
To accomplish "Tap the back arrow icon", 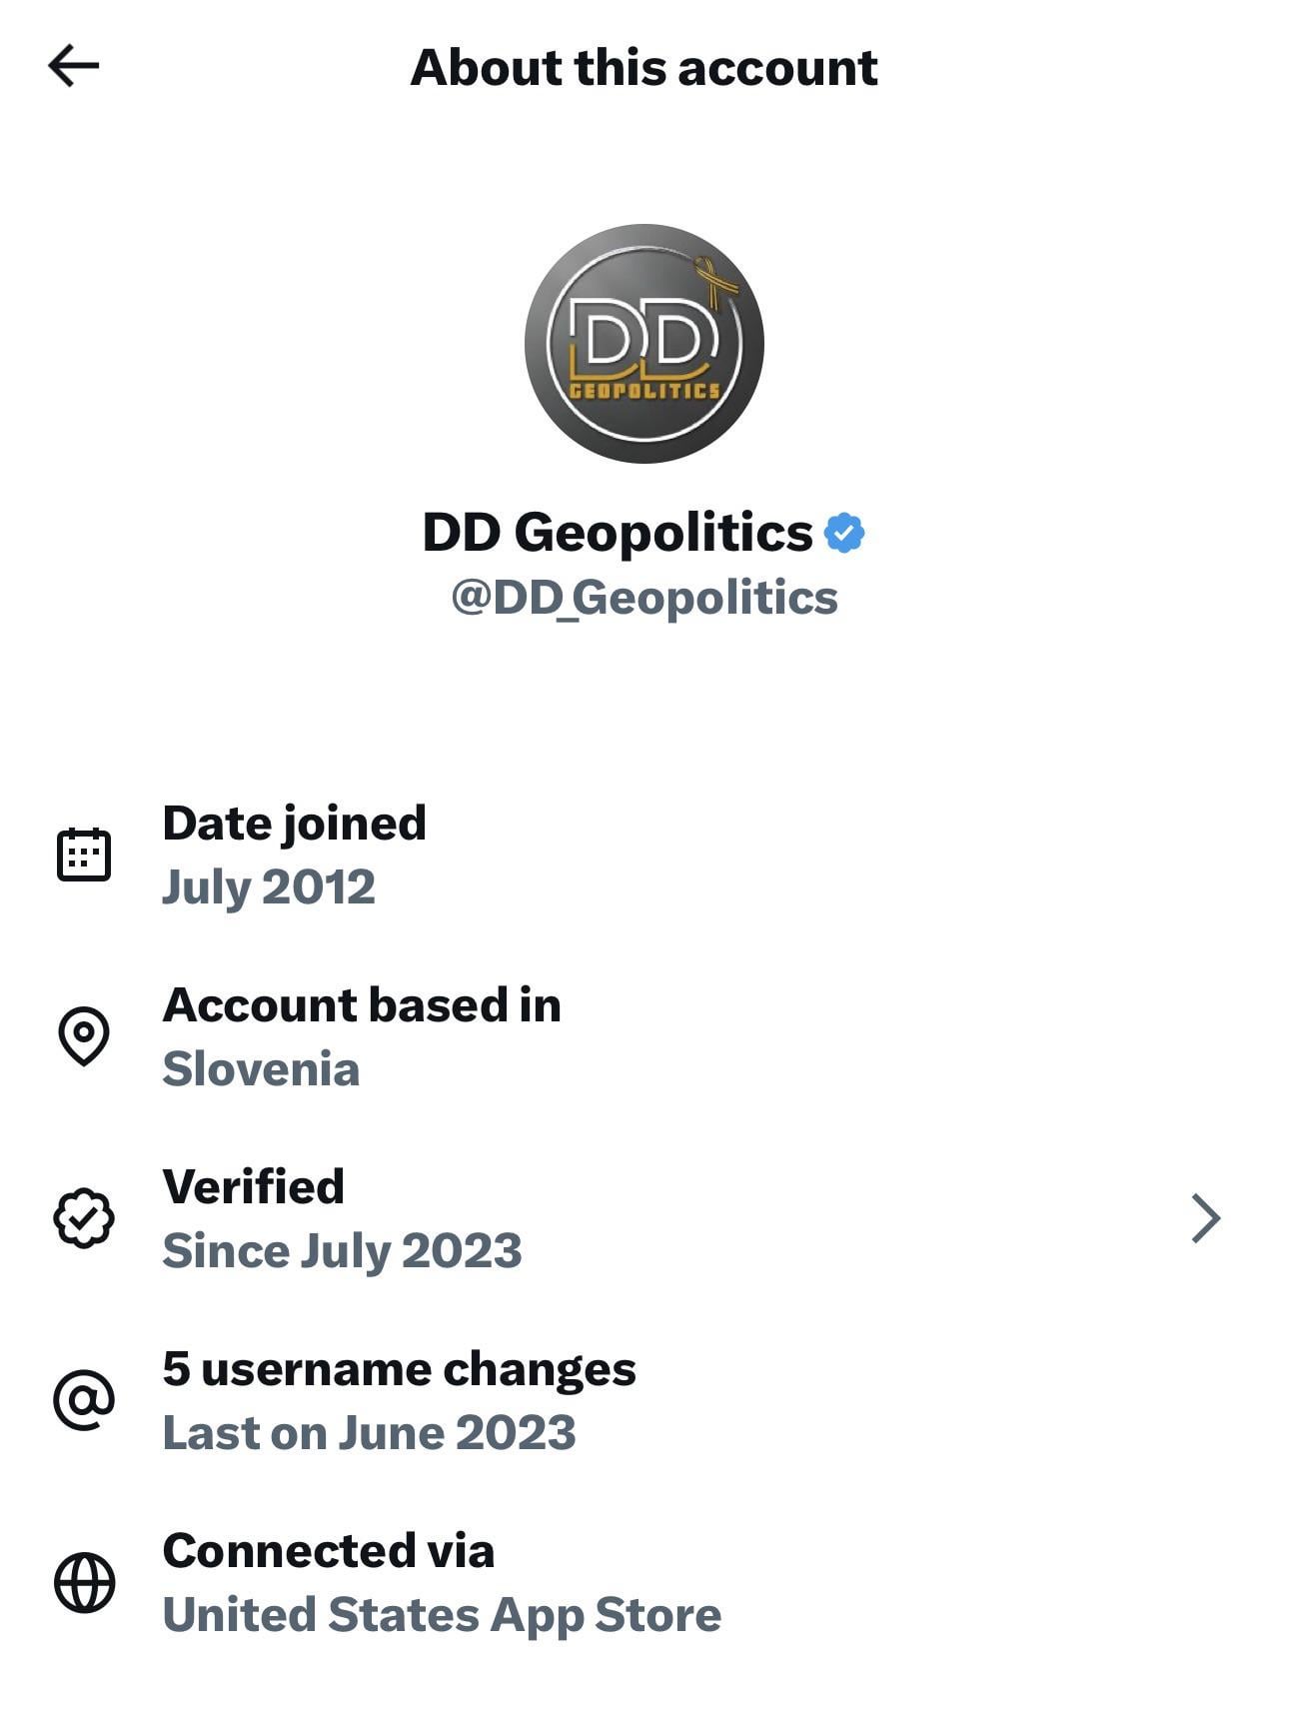I will tap(73, 66).
